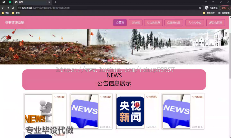Viewport: 231px width, 138px height.
Task: Open incognito profile icon 无痕模式
Action: pyautogui.click(x=211, y=8)
